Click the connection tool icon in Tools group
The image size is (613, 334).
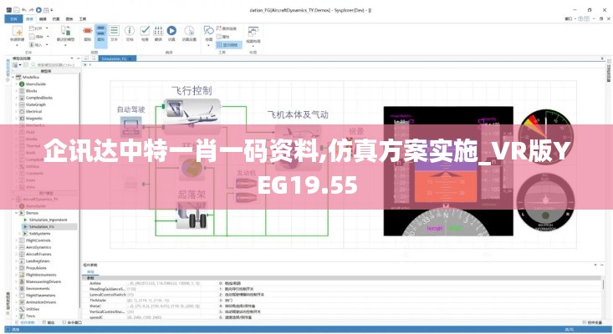point(219,28)
